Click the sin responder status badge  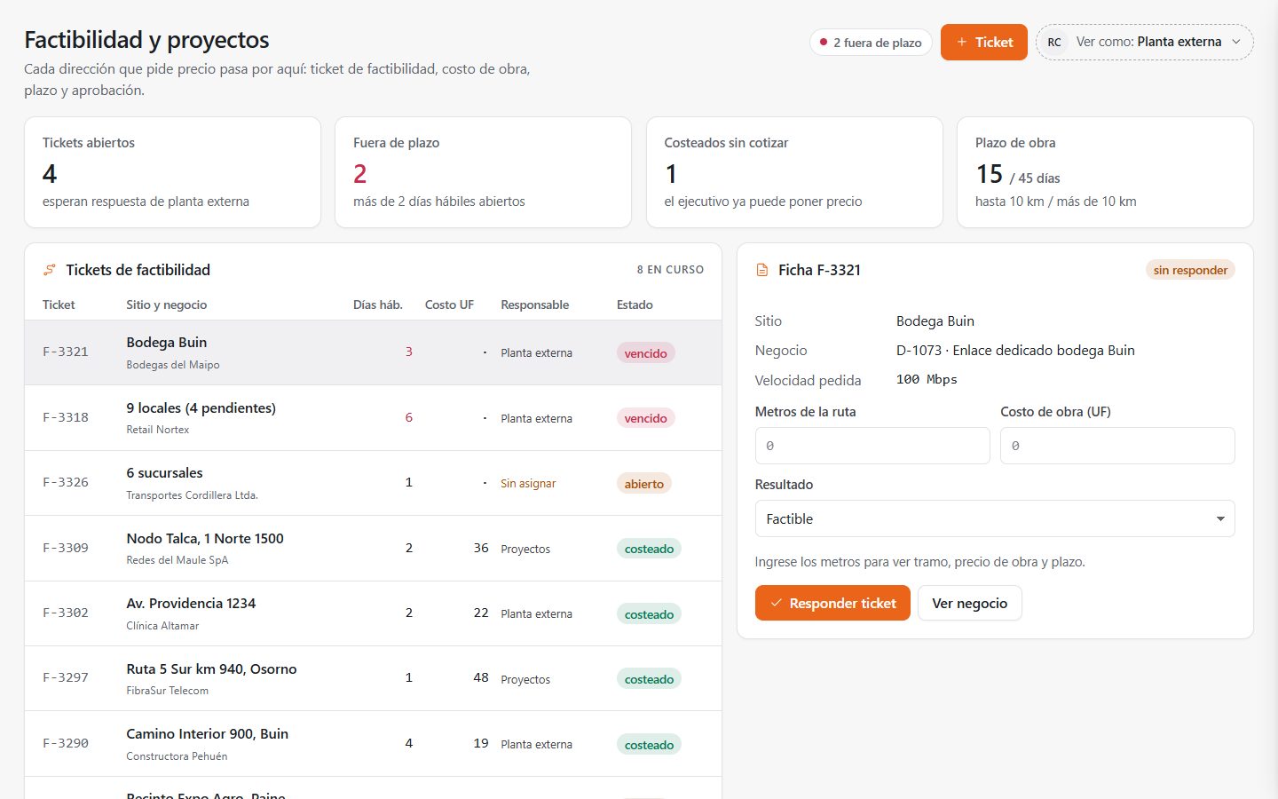[x=1190, y=270]
